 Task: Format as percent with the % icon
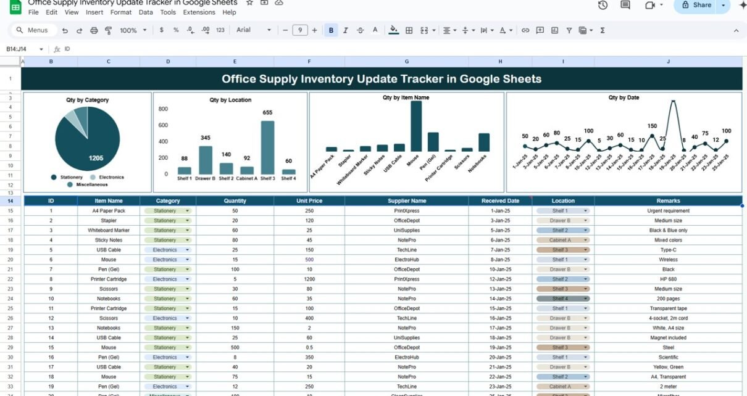click(176, 30)
